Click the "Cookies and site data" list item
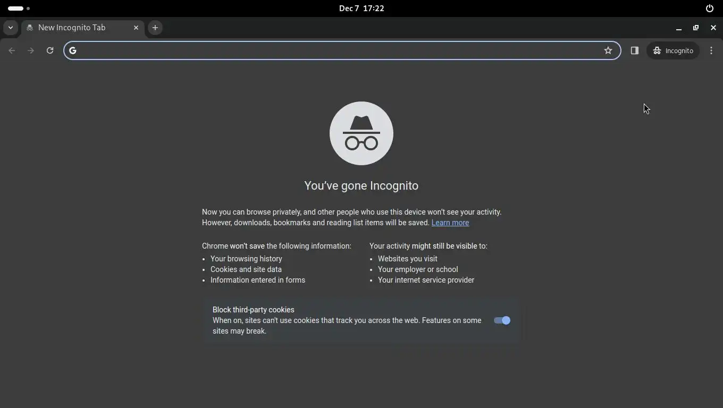The height and width of the screenshot is (408, 723). click(x=246, y=269)
